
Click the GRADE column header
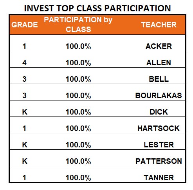click(x=25, y=25)
